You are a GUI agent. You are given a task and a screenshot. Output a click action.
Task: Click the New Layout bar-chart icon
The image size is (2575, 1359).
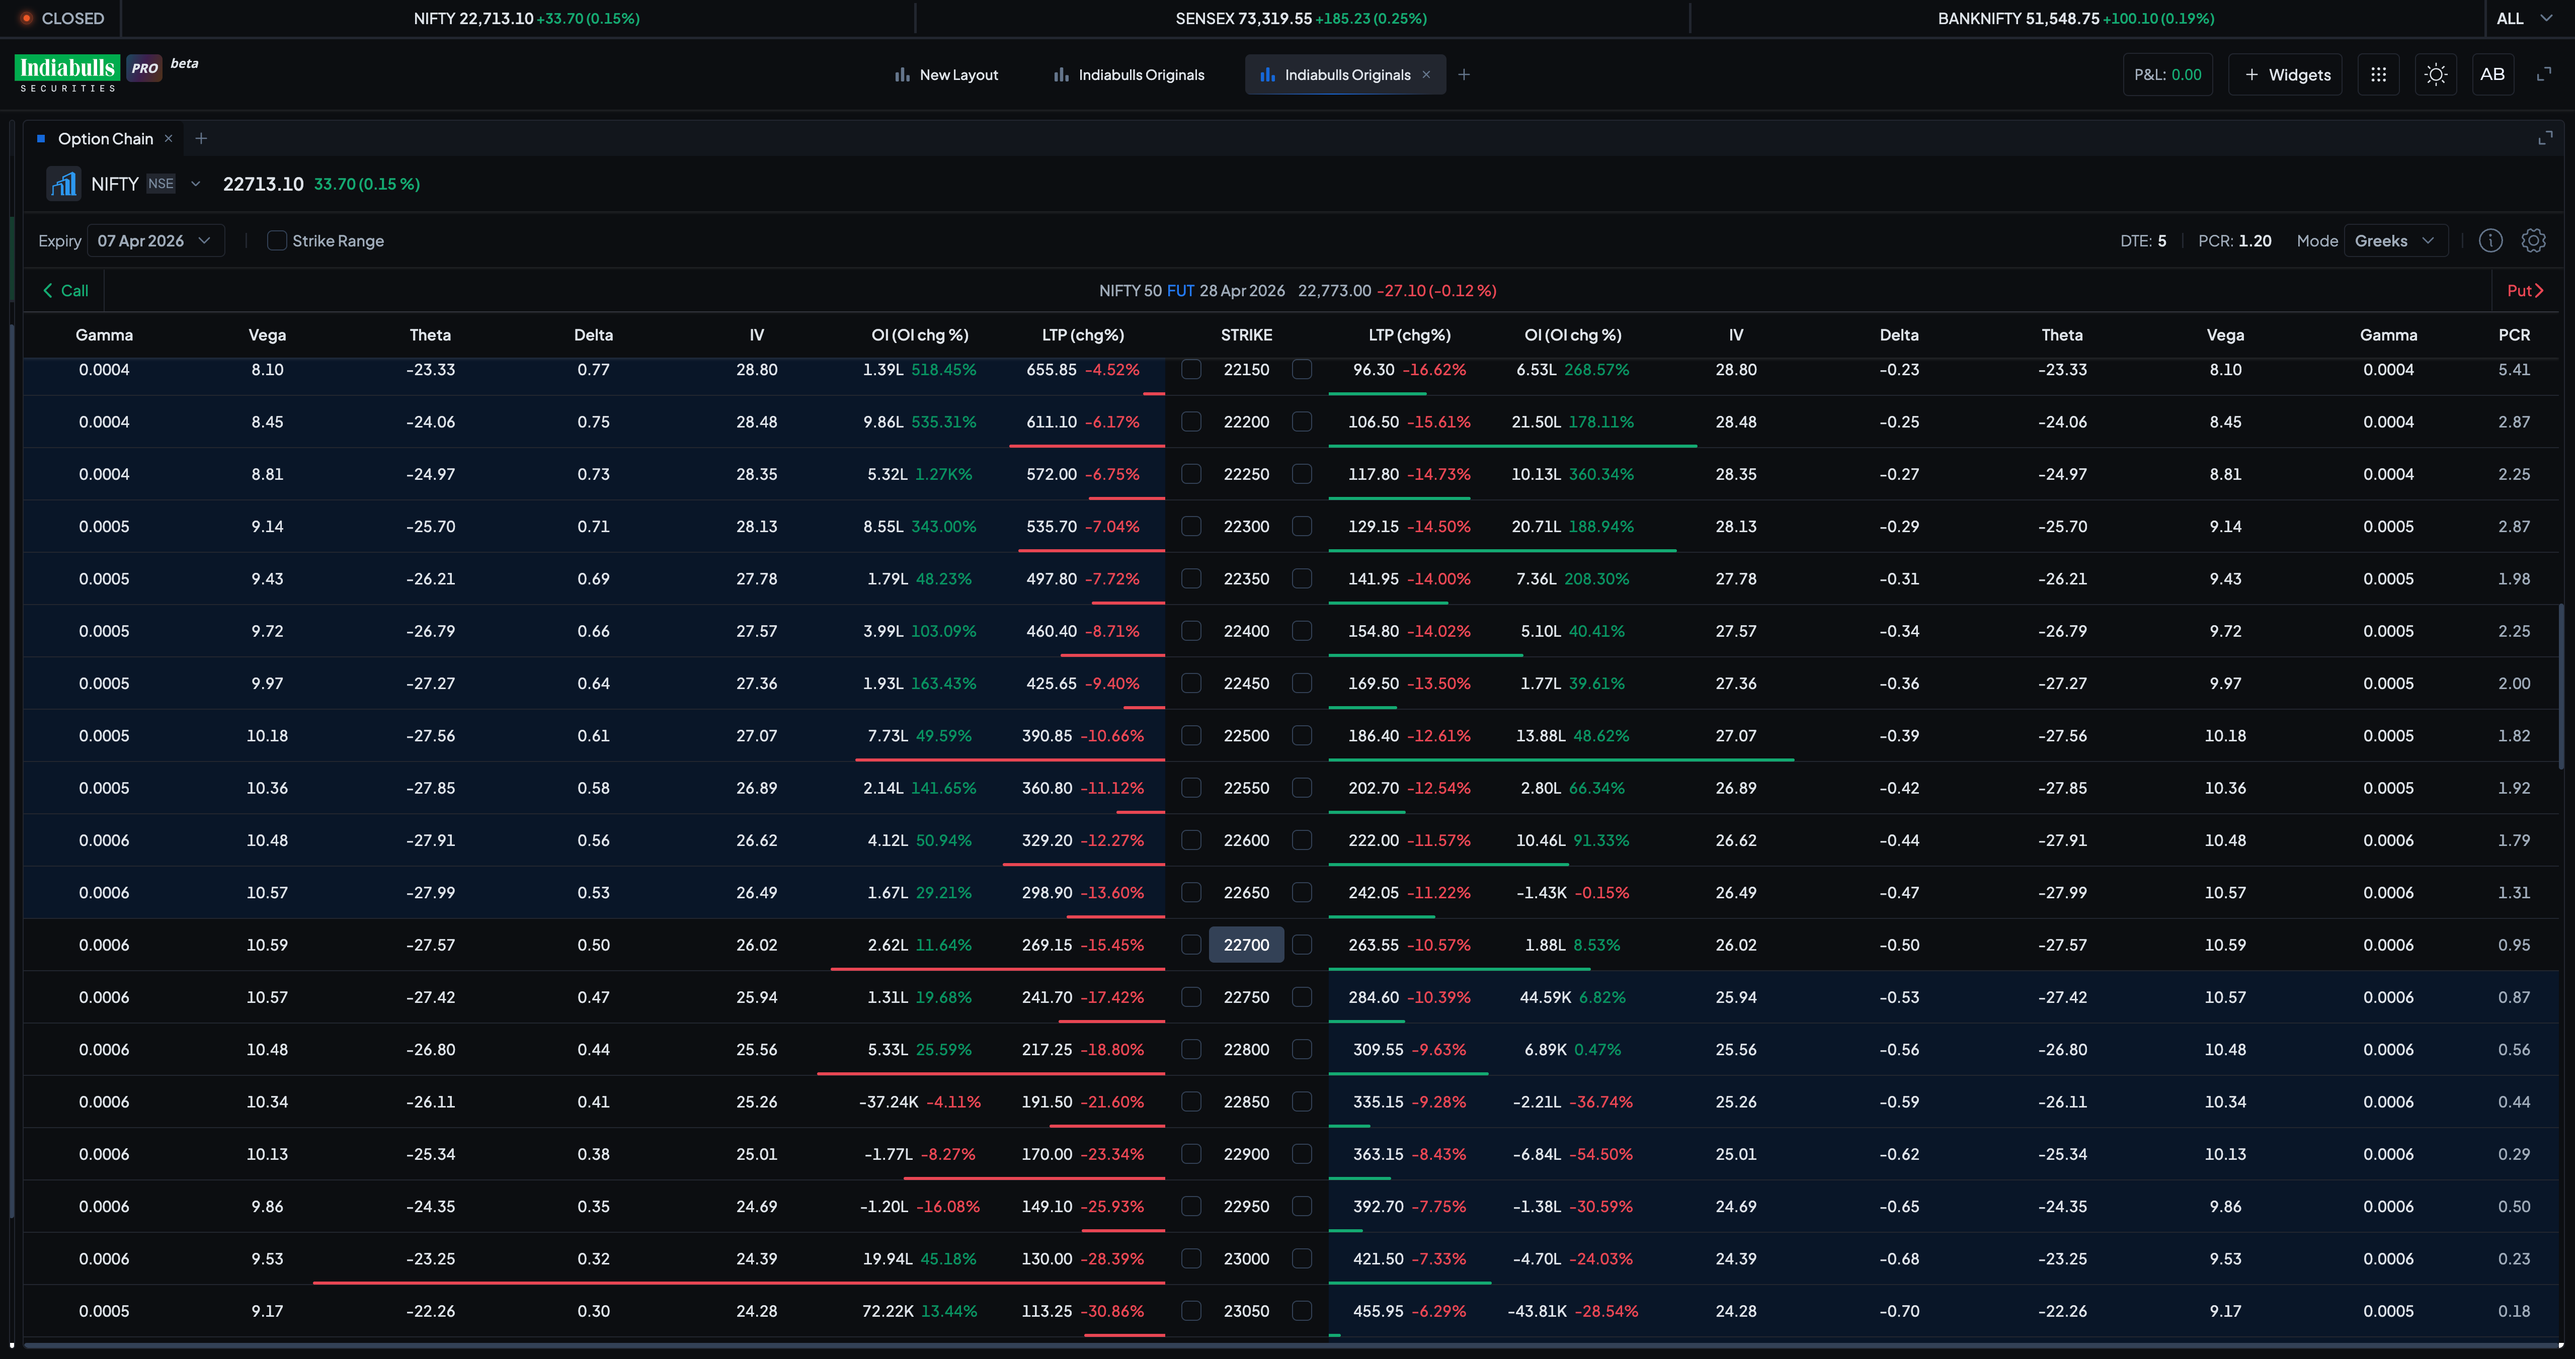[903, 75]
